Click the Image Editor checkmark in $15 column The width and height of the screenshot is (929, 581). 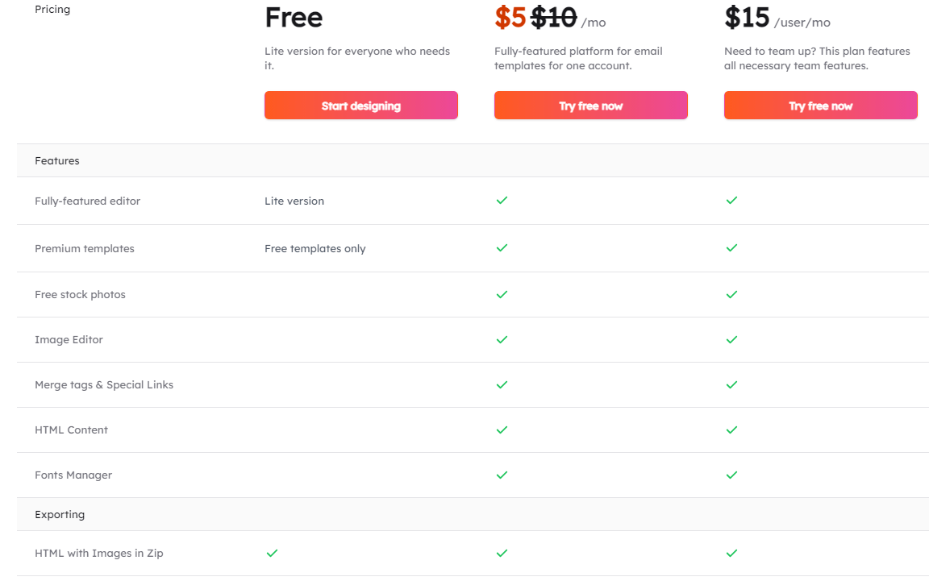pos(731,339)
